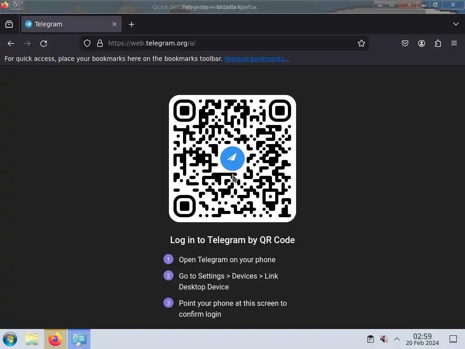Open the Firefox View icon left of tabs
This screenshot has width=465, height=349.
click(9, 25)
